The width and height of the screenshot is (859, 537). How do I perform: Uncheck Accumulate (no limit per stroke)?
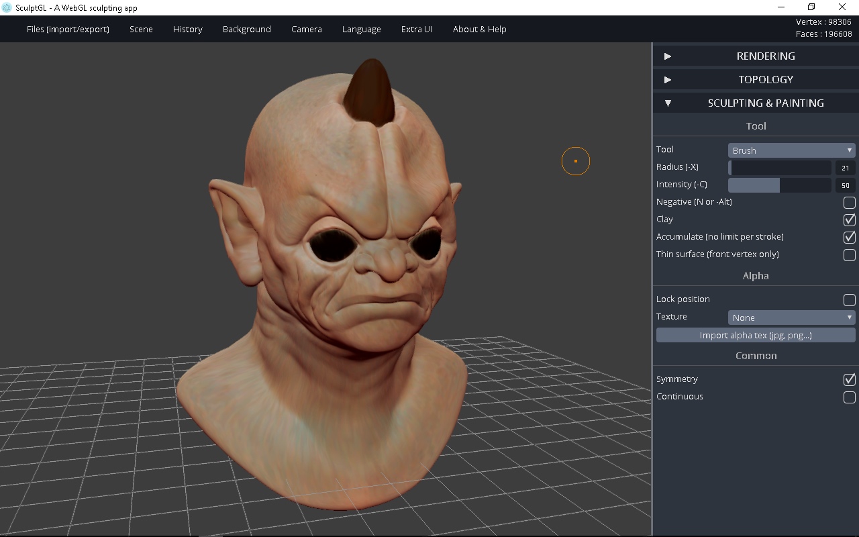point(850,237)
